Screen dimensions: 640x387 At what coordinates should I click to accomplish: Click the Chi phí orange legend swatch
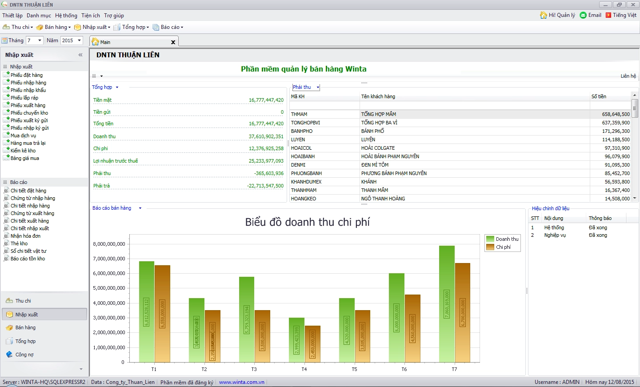coord(490,247)
